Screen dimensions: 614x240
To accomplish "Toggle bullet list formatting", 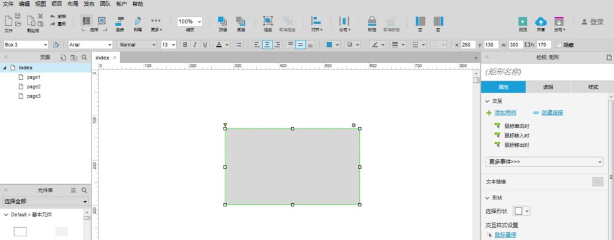I will tap(238, 45).
